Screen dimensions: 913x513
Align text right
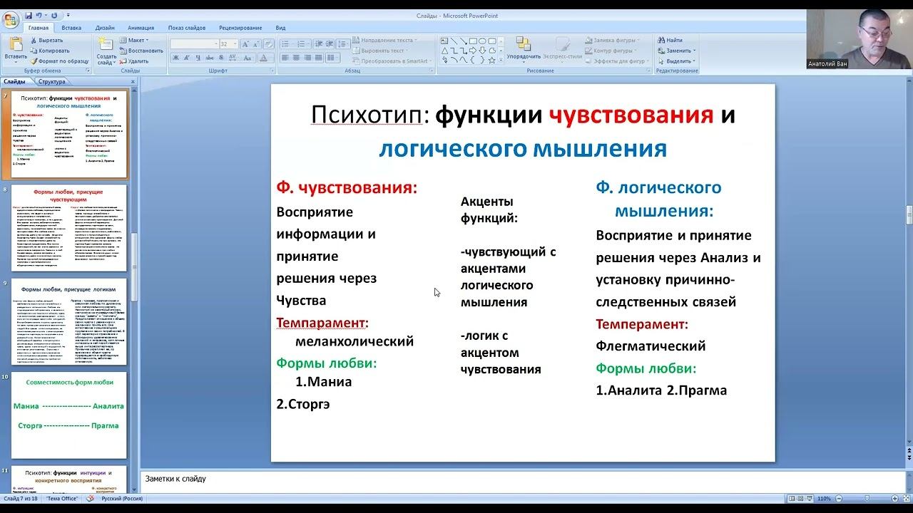tap(307, 58)
